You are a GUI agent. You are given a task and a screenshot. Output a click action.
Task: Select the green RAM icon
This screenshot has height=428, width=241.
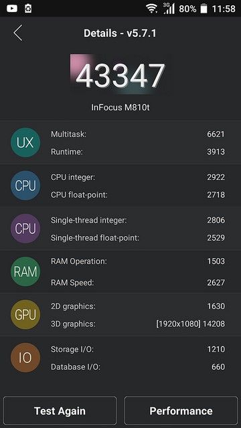(x=25, y=272)
